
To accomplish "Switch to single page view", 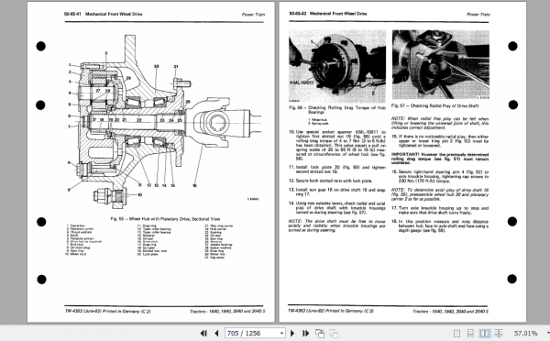I will pyautogui.click(x=456, y=334).
